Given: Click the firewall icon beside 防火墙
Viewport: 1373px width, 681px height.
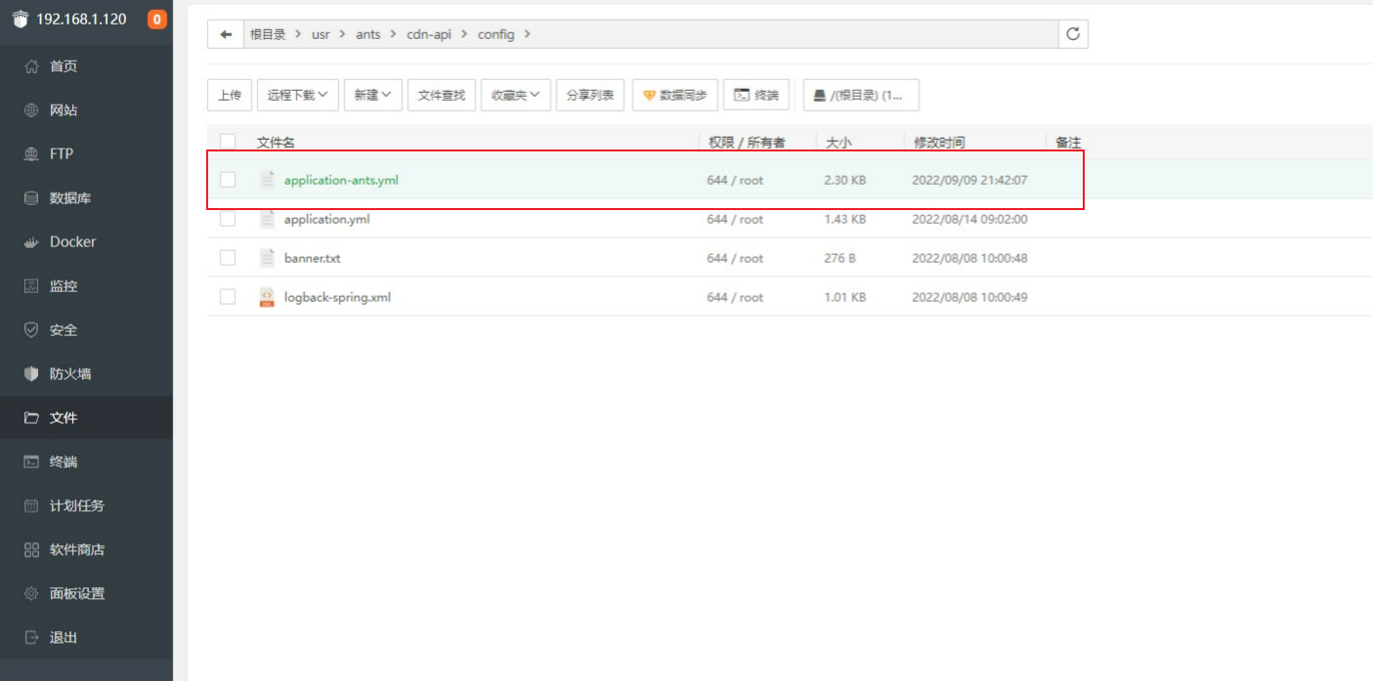Looking at the screenshot, I should tap(31, 374).
